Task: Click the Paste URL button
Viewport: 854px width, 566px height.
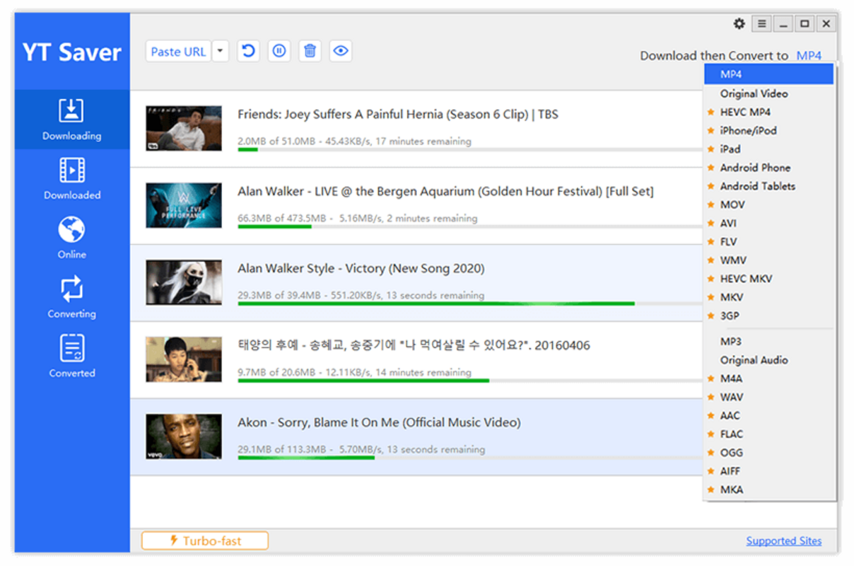Action: point(178,50)
